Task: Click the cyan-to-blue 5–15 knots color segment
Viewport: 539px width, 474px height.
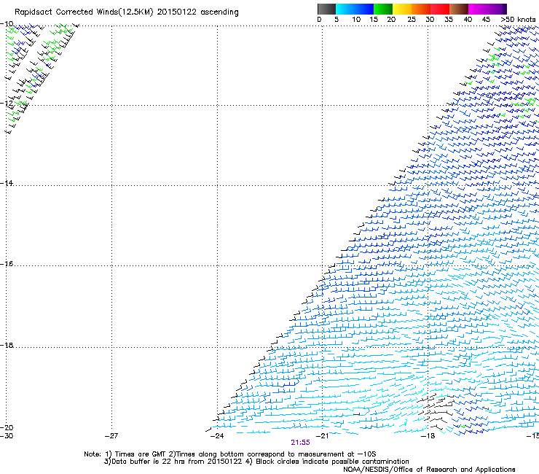Action: [354, 9]
